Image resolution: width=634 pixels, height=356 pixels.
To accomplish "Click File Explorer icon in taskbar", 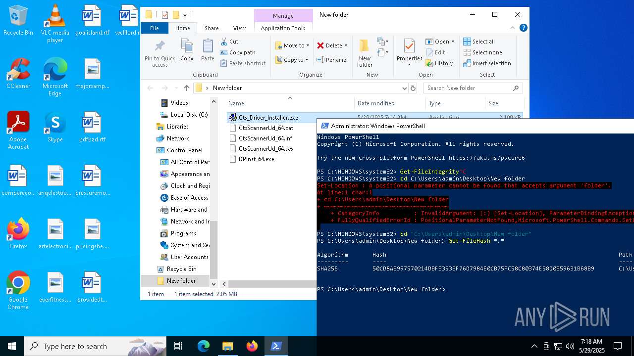I will (x=227, y=346).
